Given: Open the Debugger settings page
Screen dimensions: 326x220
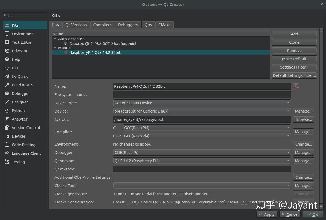Looking at the screenshot, I should click(21, 93).
